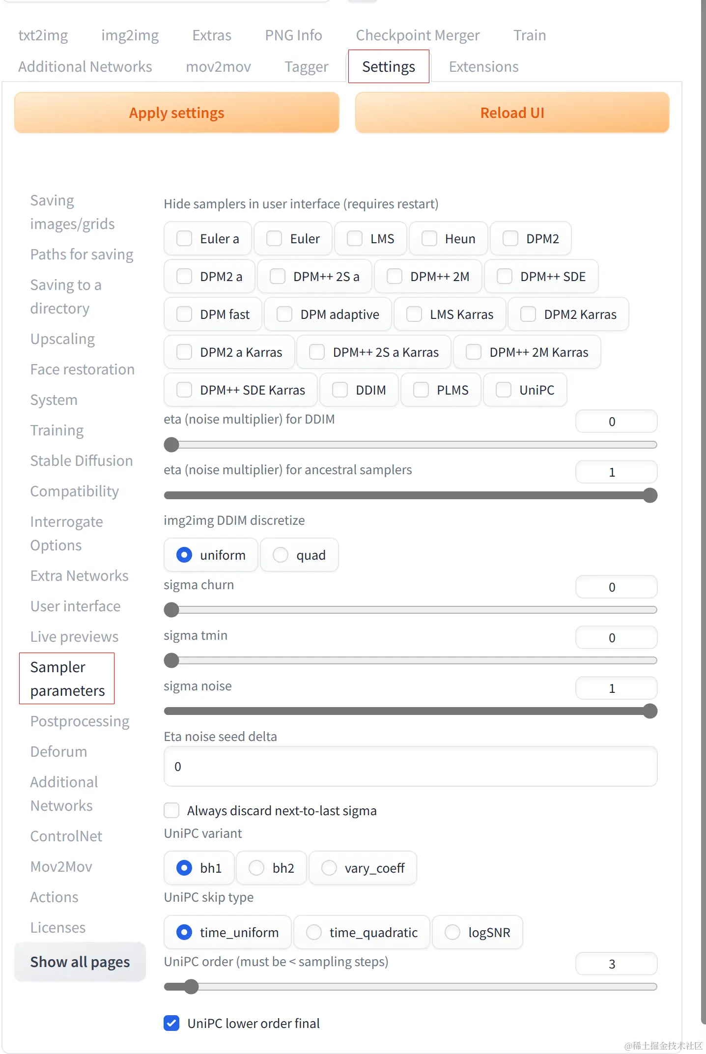Image resolution: width=706 pixels, height=1054 pixels.
Task: Click the Eta noise seed delta field
Action: 410,767
